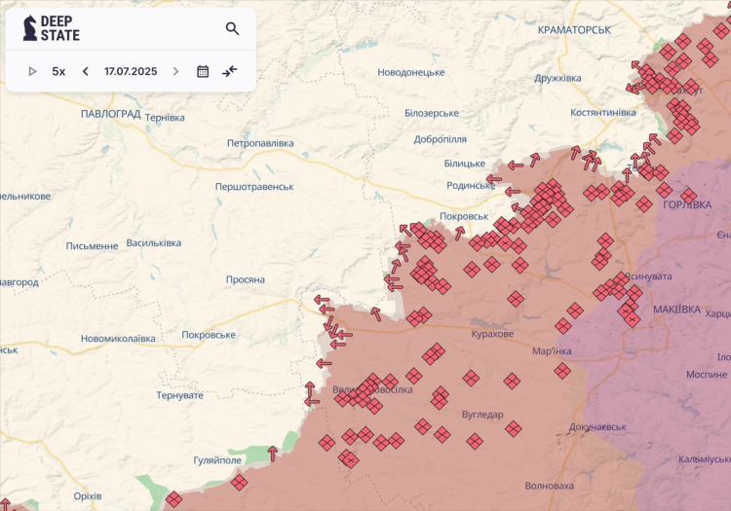Image resolution: width=731 pixels, height=511 pixels.
Task: Click the Тернівка label
Action: pyautogui.click(x=165, y=118)
